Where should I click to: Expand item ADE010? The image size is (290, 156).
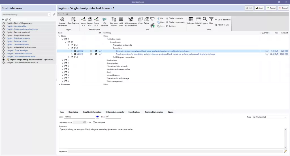[x=72, y=54]
